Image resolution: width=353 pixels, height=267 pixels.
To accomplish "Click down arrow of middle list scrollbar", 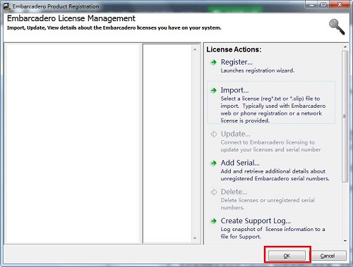I will 195,238.
